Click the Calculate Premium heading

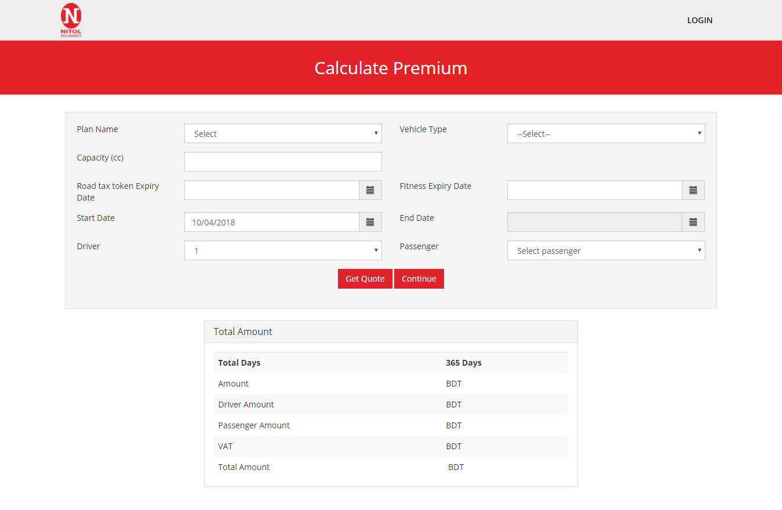[x=391, y=68]
